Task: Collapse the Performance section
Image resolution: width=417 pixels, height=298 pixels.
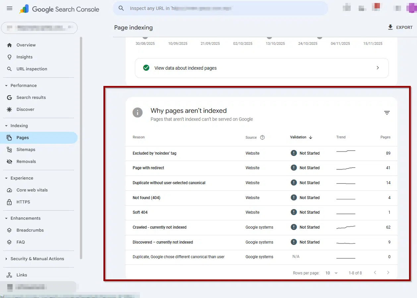Action: (6, 86)
